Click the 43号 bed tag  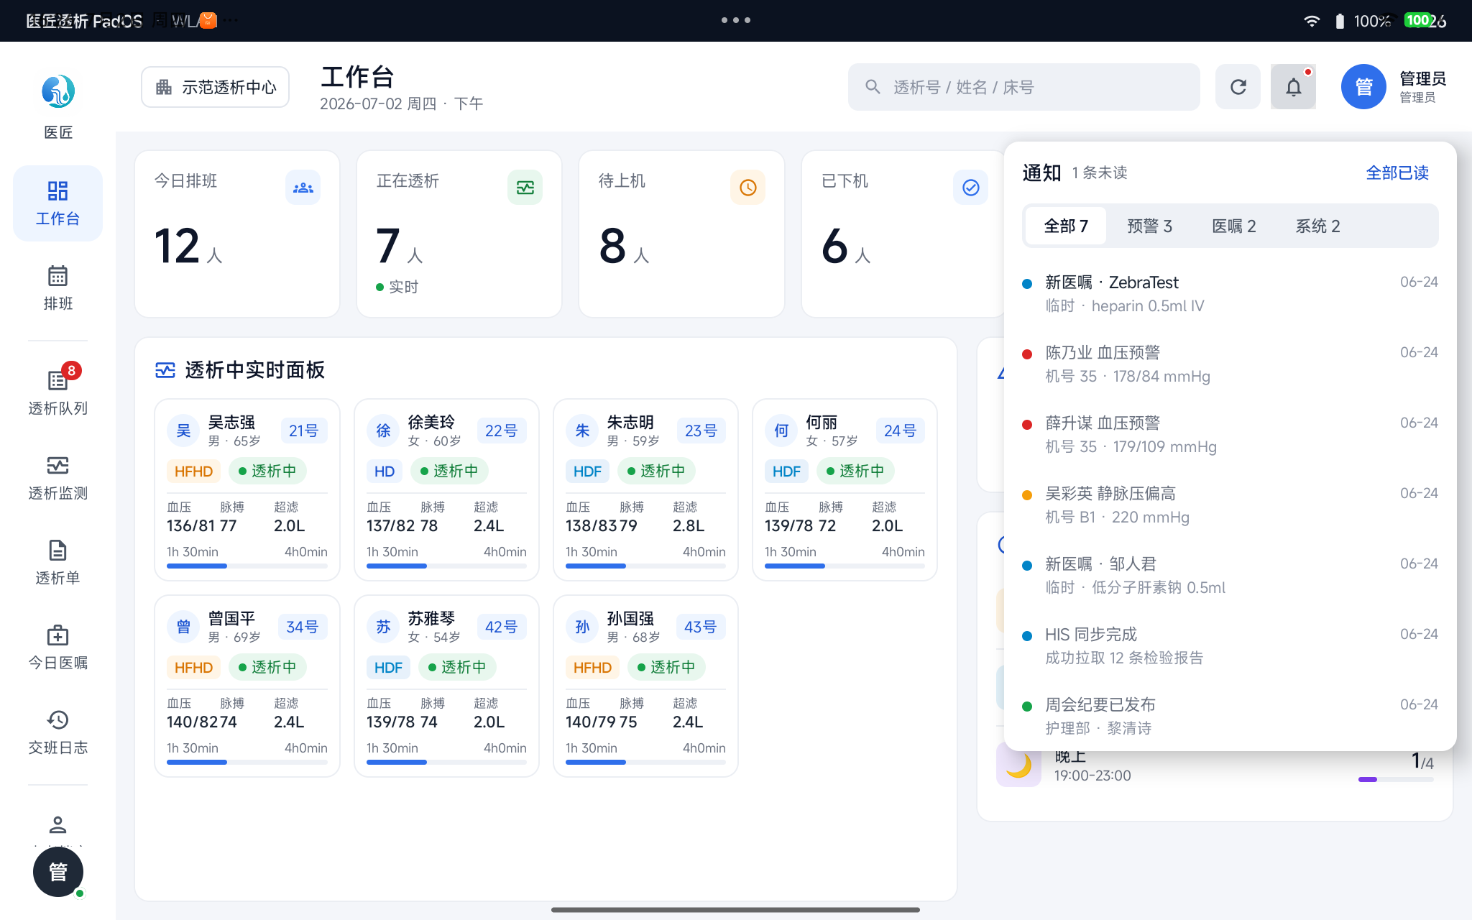coord(700,627)
